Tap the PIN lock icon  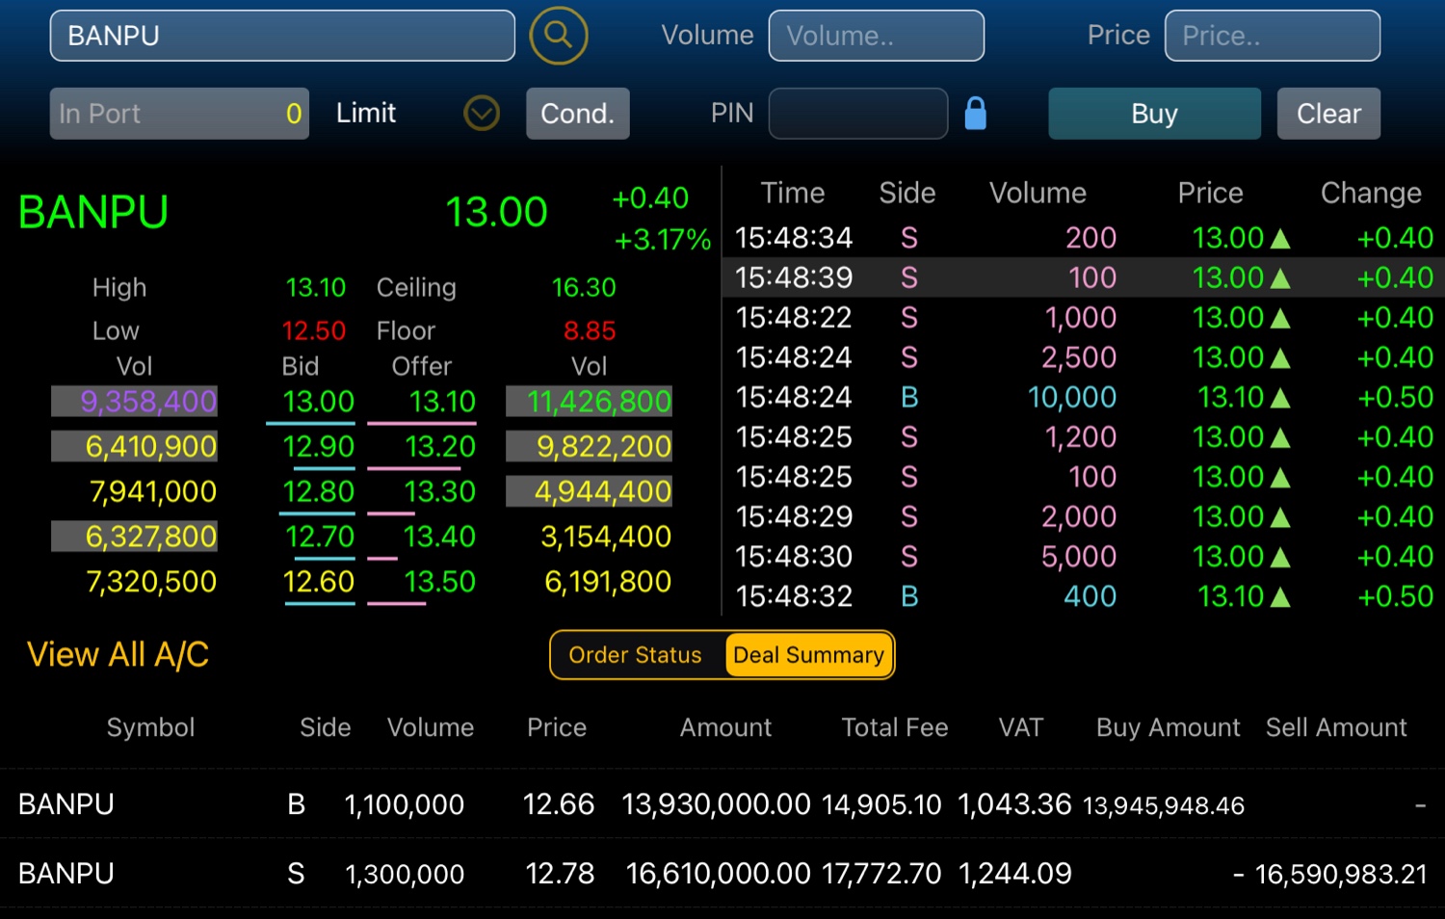(976, 113)
